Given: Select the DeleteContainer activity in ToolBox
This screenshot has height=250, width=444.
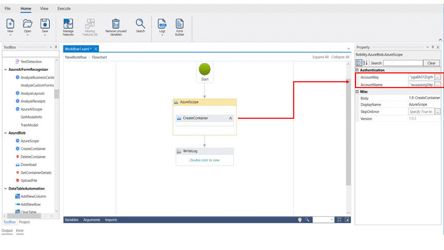Looking at the screenshot, I should click(x=33, y=157).
